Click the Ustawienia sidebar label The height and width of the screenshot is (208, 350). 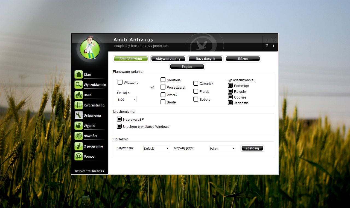tap(92, 115)
